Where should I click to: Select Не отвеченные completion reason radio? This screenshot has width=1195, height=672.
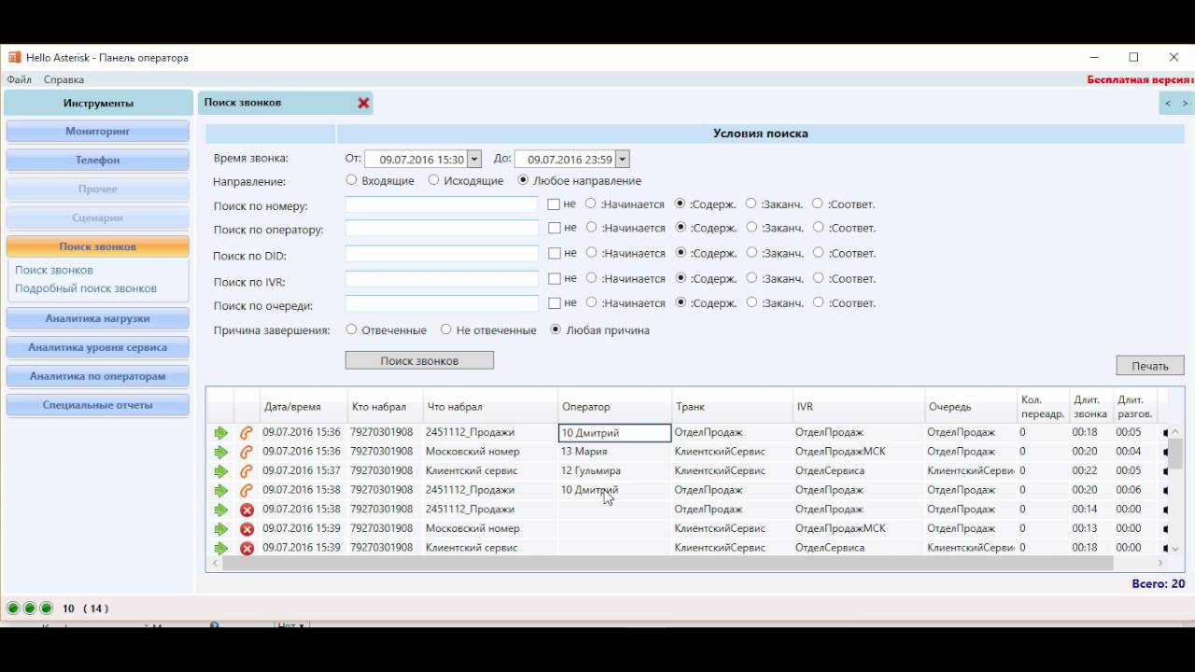pos(446,329)
